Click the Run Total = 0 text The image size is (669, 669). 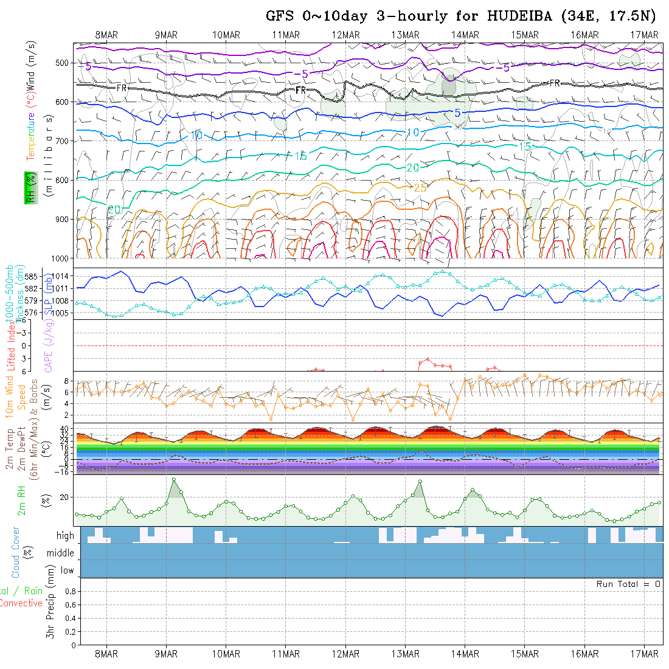pos(628,584)
